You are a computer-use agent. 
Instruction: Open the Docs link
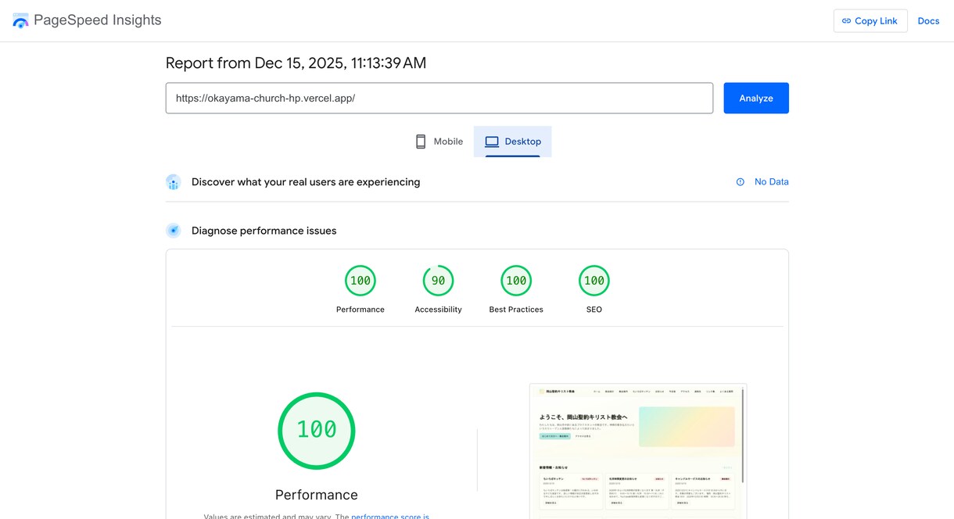tap(928, 21)
